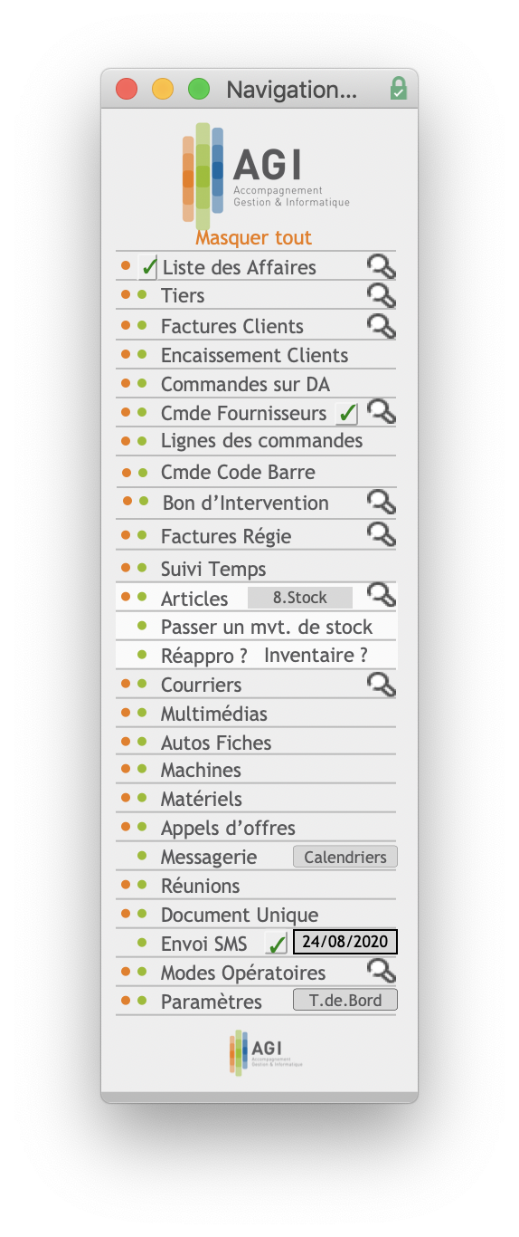519x1237 pixels.
Task: Uncheck the checkbox beside Cmde Fournisseurs
Action: click(x=347, y=414)
